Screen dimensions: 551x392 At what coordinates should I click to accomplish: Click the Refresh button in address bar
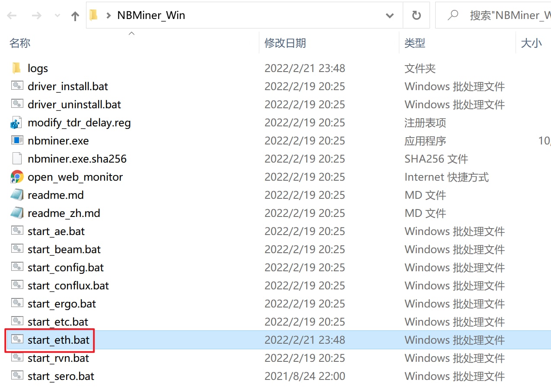click(416, 16)
